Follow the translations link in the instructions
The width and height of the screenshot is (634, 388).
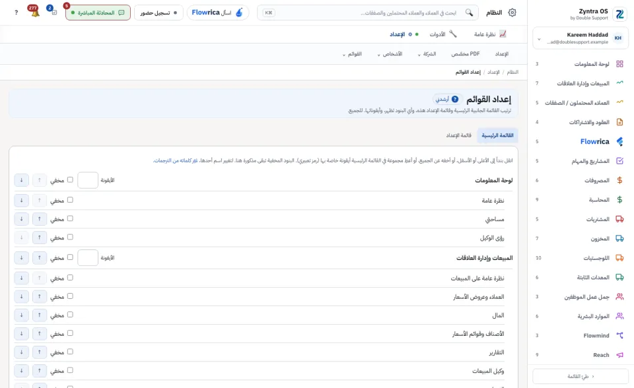point(175,160)
